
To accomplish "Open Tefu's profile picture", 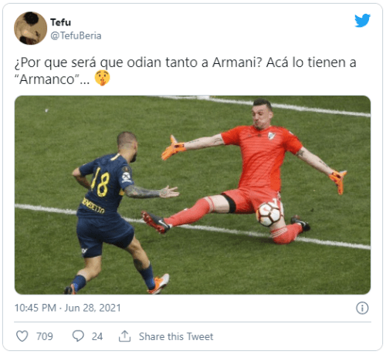I will pos(30,28).
